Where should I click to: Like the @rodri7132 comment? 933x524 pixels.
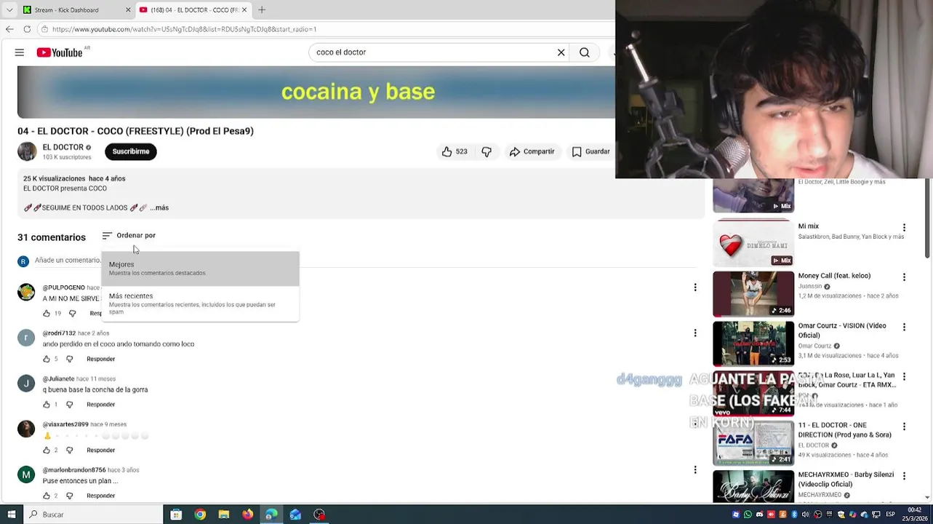[47, 359]
